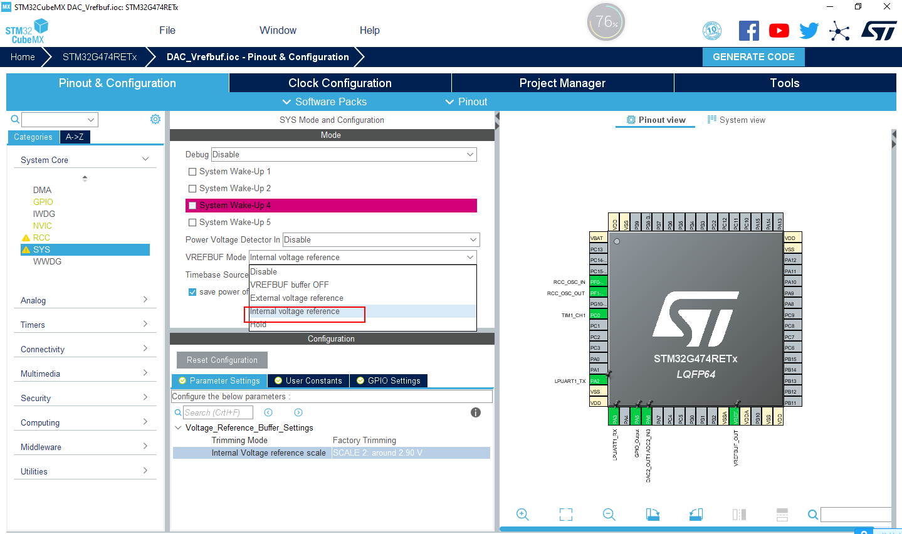The height and width of the screenshot is (534, 902).
Task: Open the pin search magnifier in pinout toolbar
Action: tap(812, 514)
